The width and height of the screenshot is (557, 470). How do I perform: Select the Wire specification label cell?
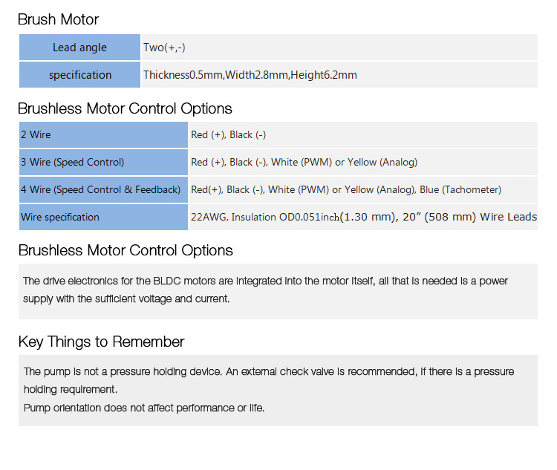103,217
